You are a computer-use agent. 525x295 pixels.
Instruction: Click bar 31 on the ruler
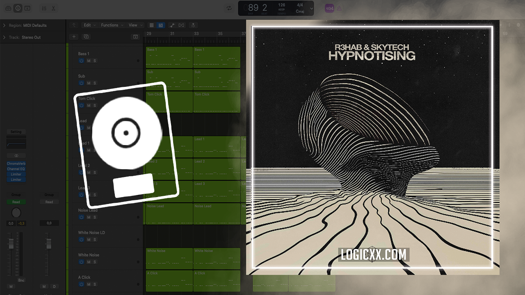(x=172, y=34)
